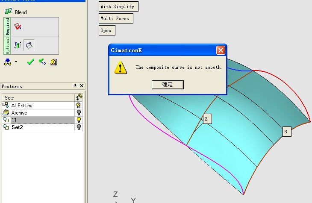This screenshot has height=203, width=312.
Task: Click the All Entities row icon
Action: (x=6, y=105)
